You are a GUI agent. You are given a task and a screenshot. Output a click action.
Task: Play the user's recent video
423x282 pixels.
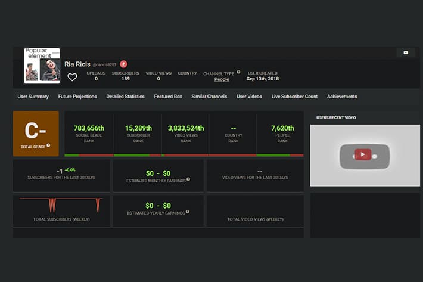pos(363,154)
